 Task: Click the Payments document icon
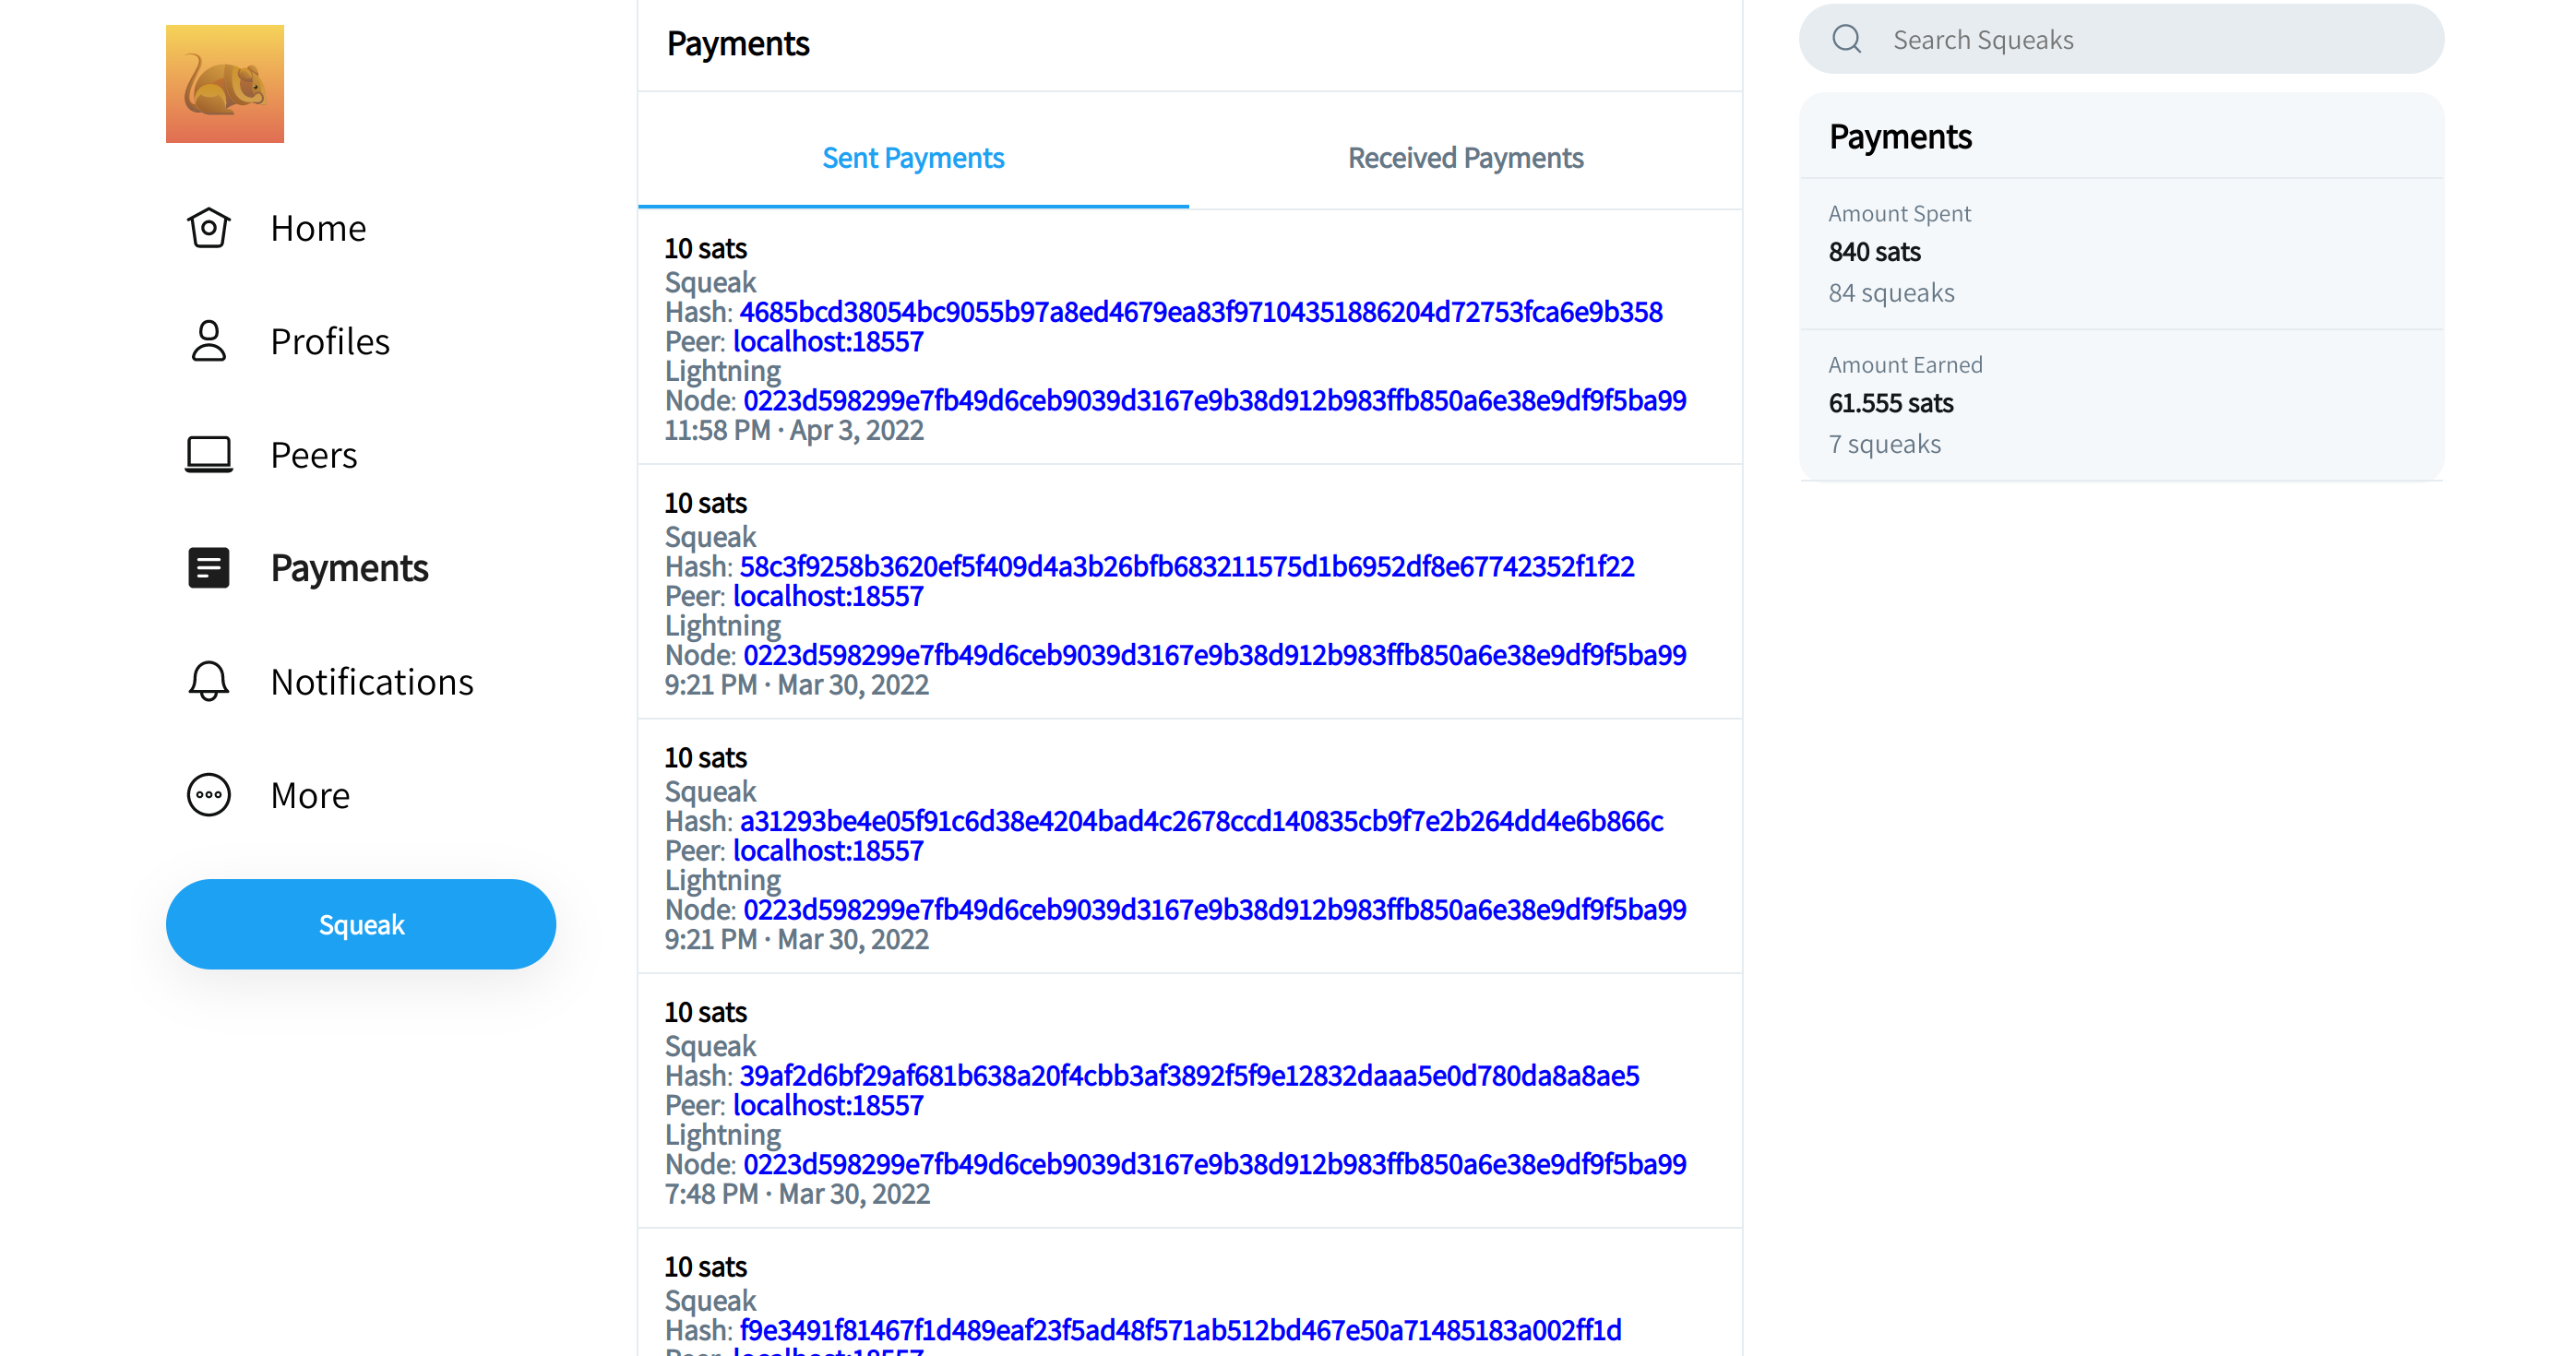(209, 568)
